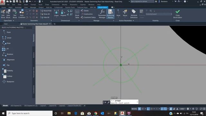Choose the Alignment parameter in the palette
Screen dimensions: 206x116
click(8, 60)
